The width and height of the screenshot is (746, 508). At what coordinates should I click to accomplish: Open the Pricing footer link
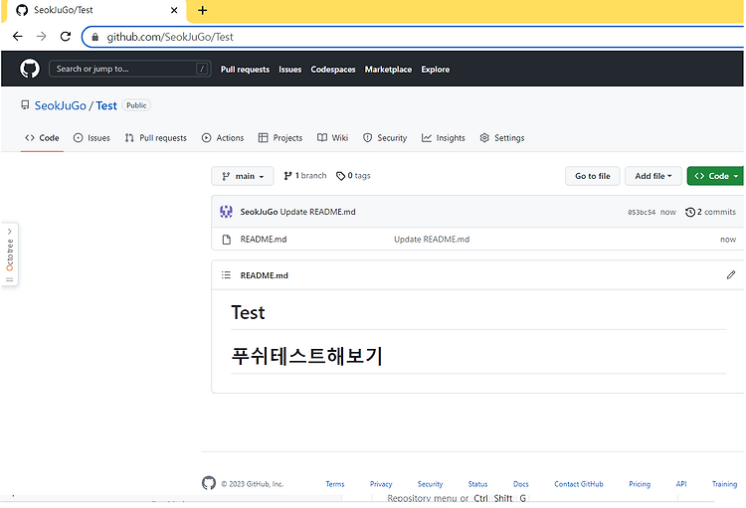[640, 484]
